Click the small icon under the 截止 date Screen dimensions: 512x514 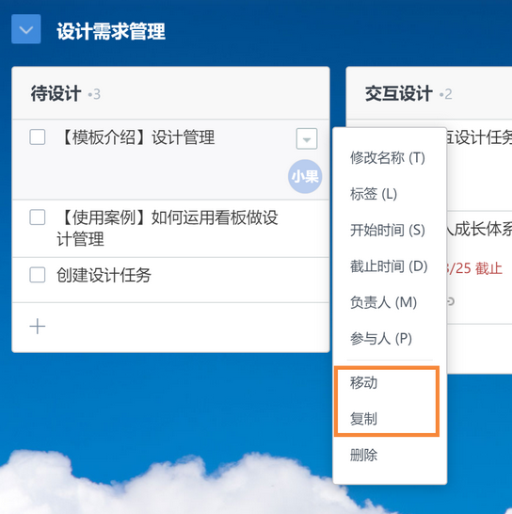pos(451,301)
